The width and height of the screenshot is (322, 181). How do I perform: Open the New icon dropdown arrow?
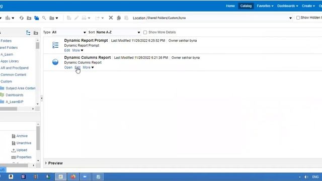13,18
